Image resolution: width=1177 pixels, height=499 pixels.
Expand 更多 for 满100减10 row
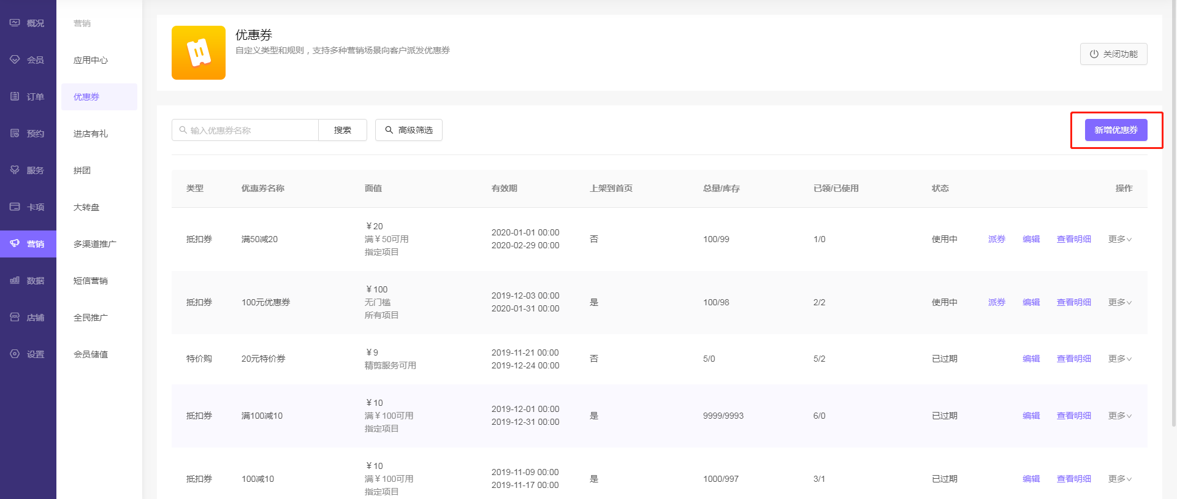1120,416
